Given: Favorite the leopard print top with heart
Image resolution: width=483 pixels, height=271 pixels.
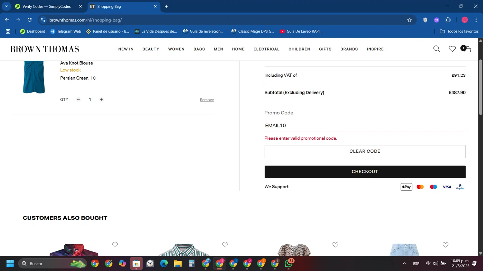Looking at the screenshot, I should coord(335,245).
